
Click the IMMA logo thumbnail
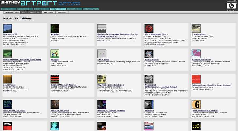pyautogui.click(x=7, y=126)
